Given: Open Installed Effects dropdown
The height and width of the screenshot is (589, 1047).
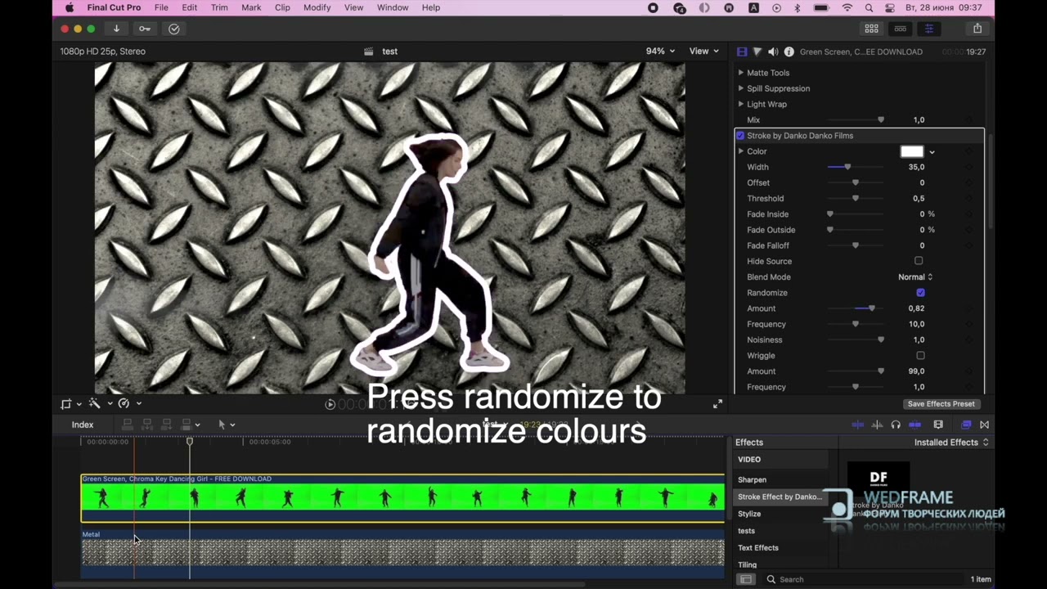Looking at the screenshot, I should click(951, 443).
